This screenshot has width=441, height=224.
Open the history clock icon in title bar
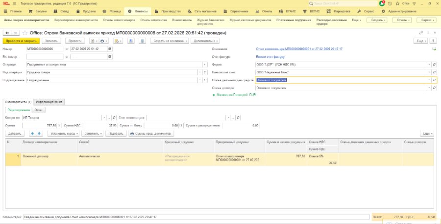pos(390,3)
